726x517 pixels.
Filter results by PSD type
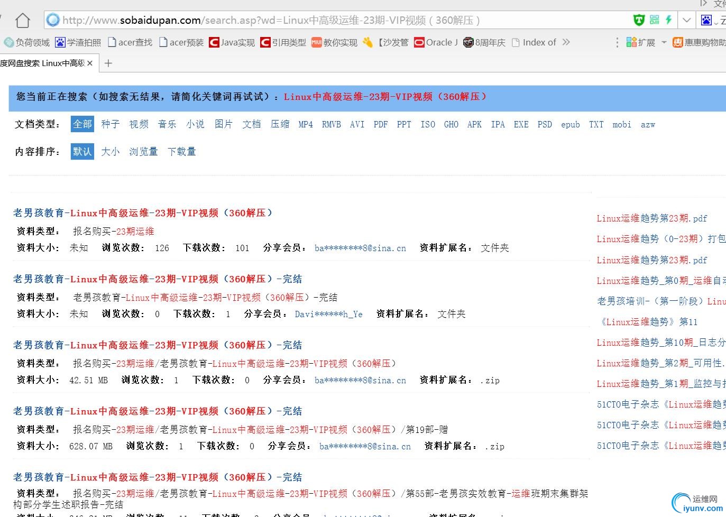tap(545, 125)
